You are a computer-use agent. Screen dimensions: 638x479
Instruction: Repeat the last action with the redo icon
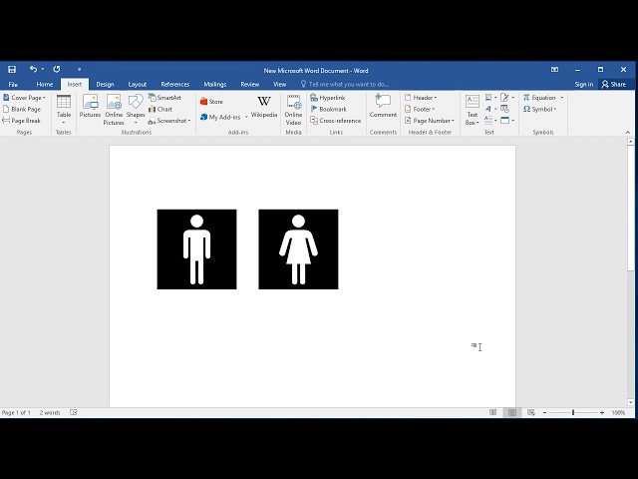click(x=57, y=69)
